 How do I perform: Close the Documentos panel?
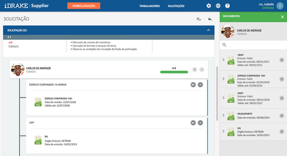tap(283, 17)
